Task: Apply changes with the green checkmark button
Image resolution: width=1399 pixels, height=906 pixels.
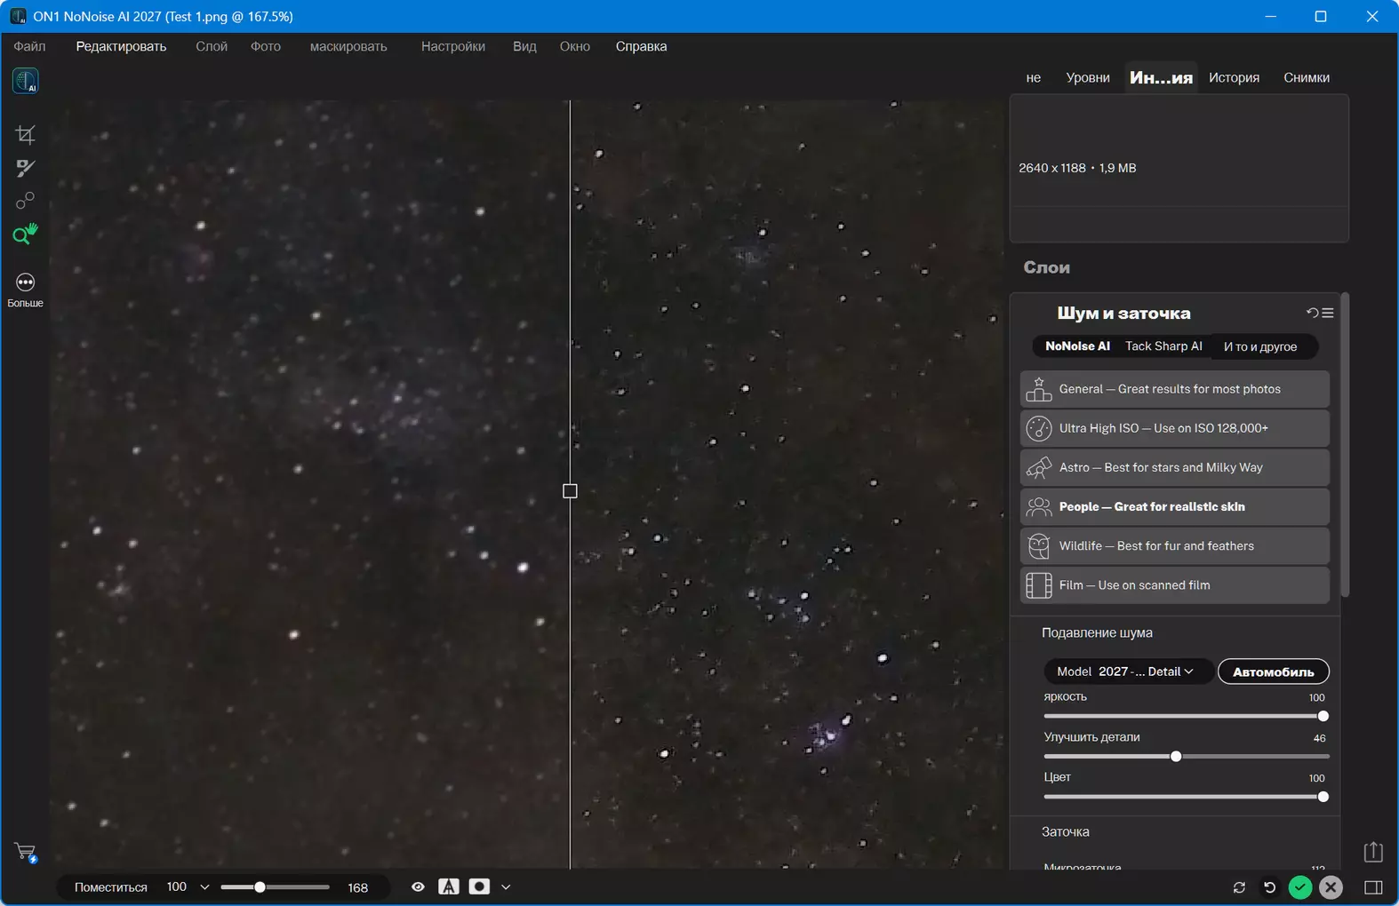Action: pos(1300,886)
